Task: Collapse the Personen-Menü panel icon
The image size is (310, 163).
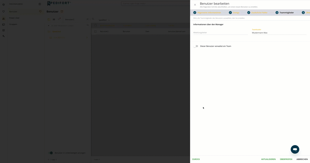Action: point(40,4)
